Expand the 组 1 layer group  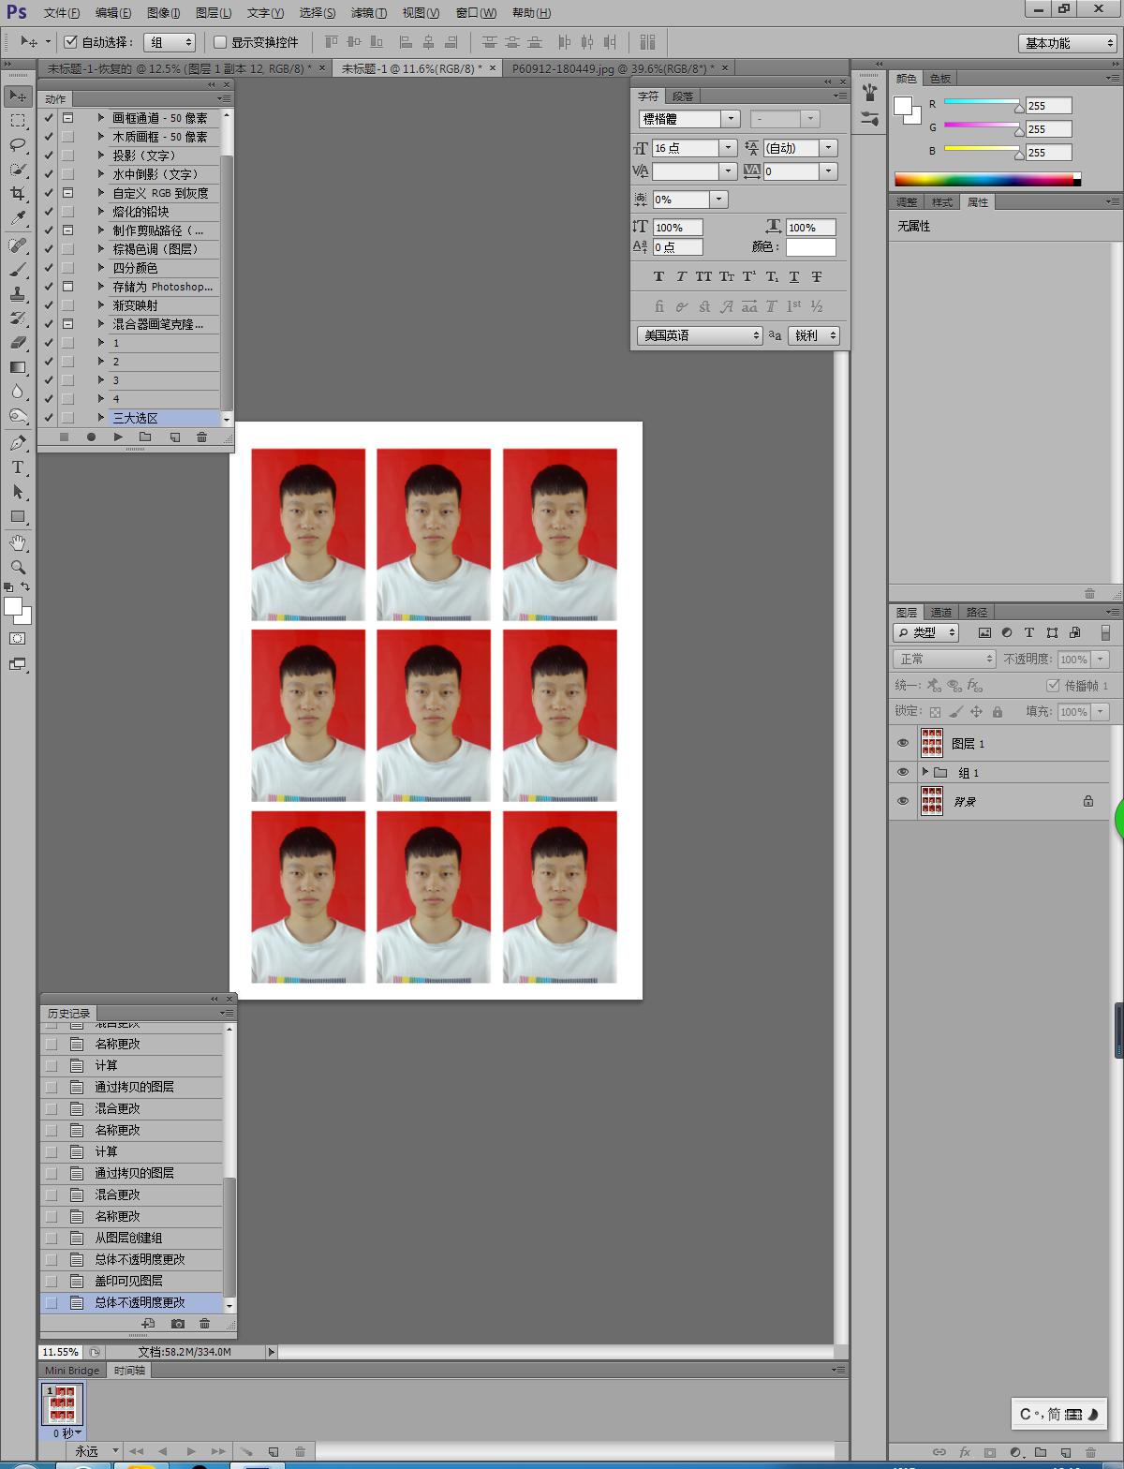924,772
